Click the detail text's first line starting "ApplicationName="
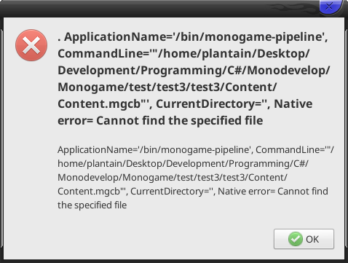The height and width of the screenshot is (263, 348). [x=196, y=150]
